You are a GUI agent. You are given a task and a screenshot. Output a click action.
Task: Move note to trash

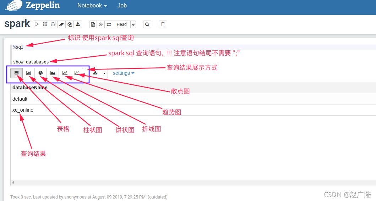[163, 24]
